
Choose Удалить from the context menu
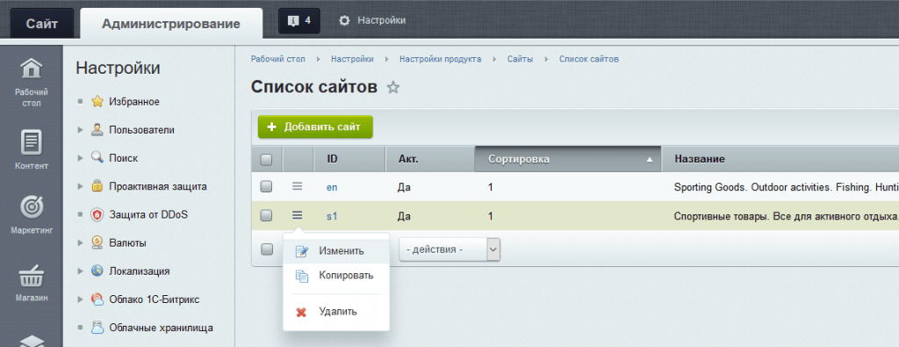[336, 312]
